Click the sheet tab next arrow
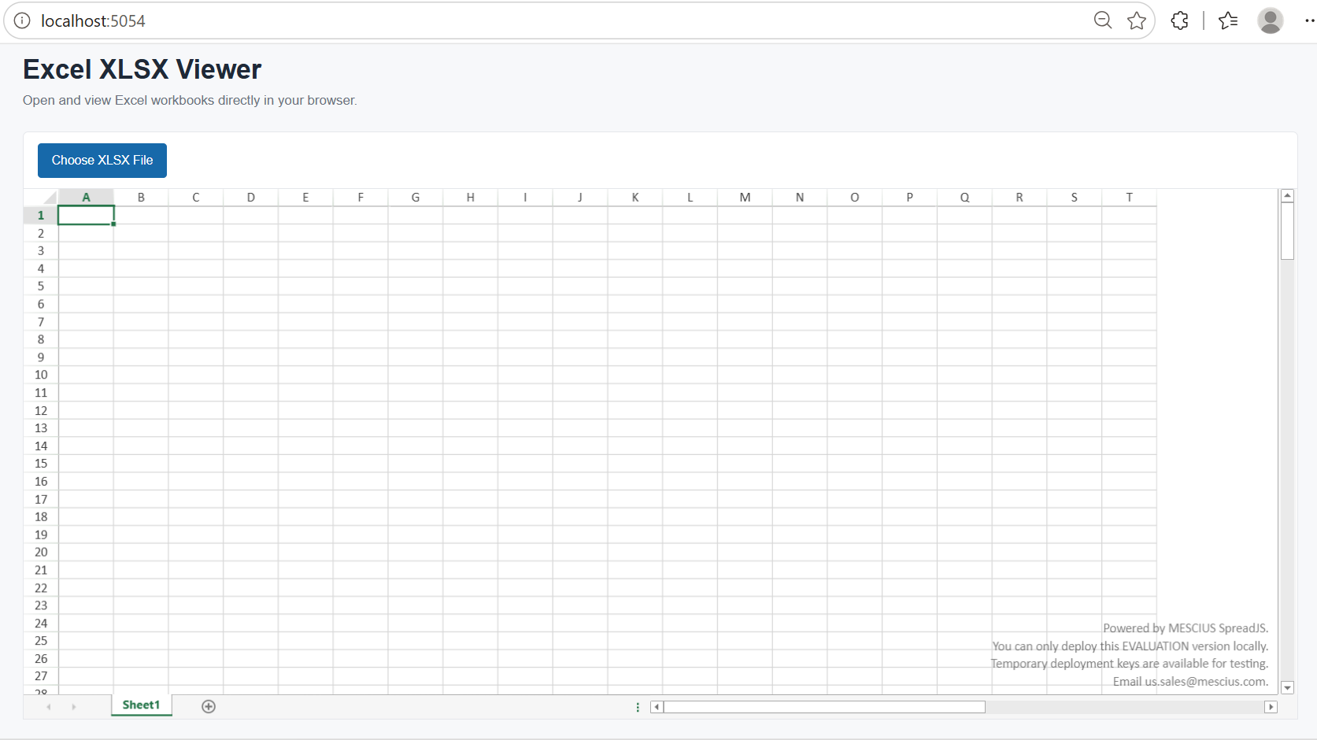 (x=74, y=707)
